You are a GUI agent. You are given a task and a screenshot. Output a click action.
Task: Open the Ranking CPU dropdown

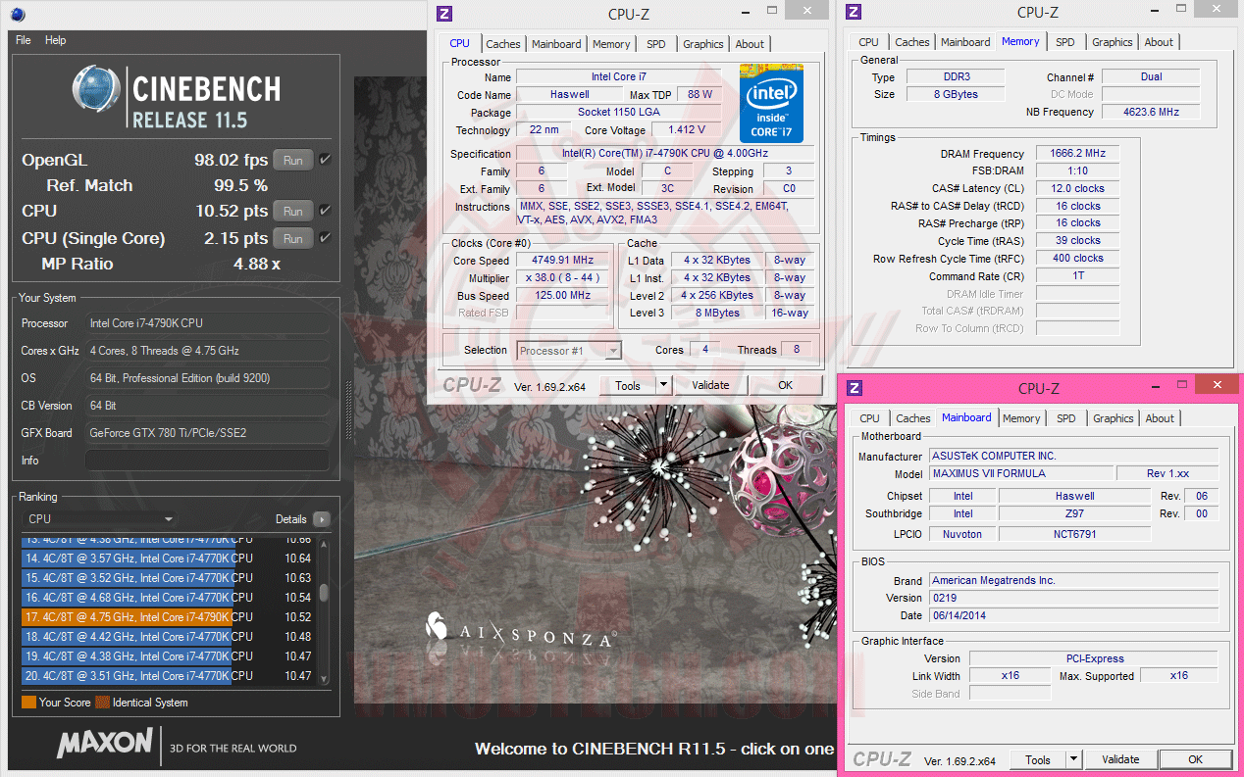(x=100, y=519)
